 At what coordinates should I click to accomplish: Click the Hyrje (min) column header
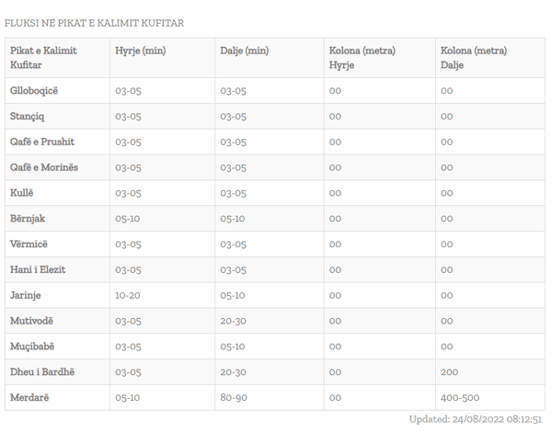click(141, 51)
